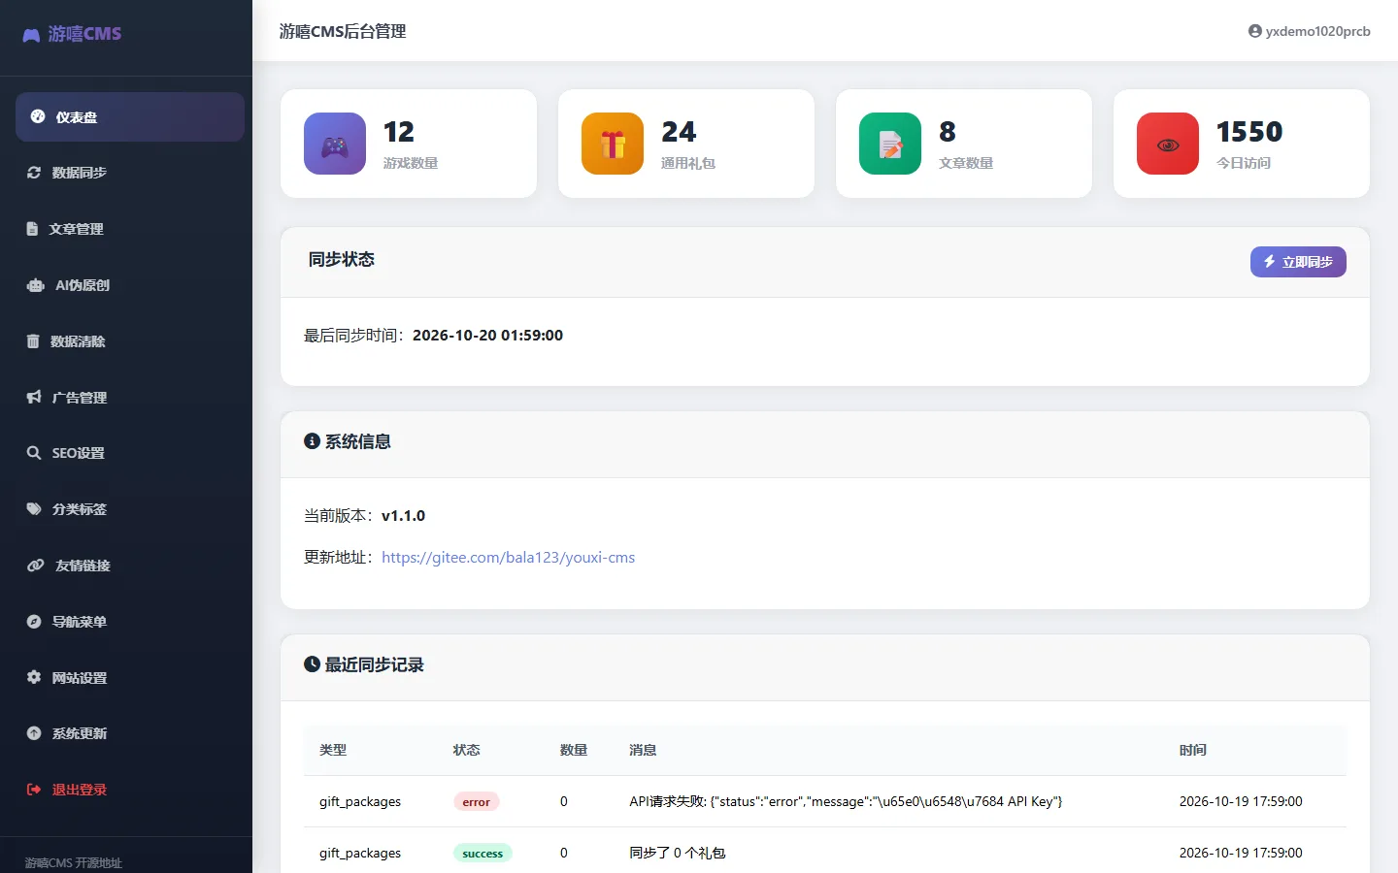Click the magnifier icon beside SEO设置
This screenshot has width=1398, height=873.
point(34,453)
